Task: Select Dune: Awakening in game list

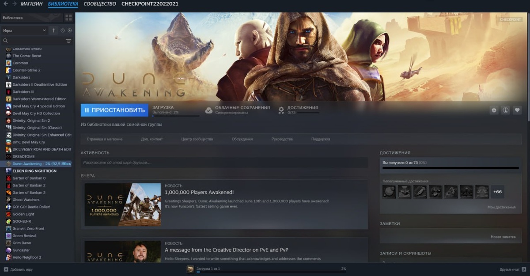Action: (38, 164)
